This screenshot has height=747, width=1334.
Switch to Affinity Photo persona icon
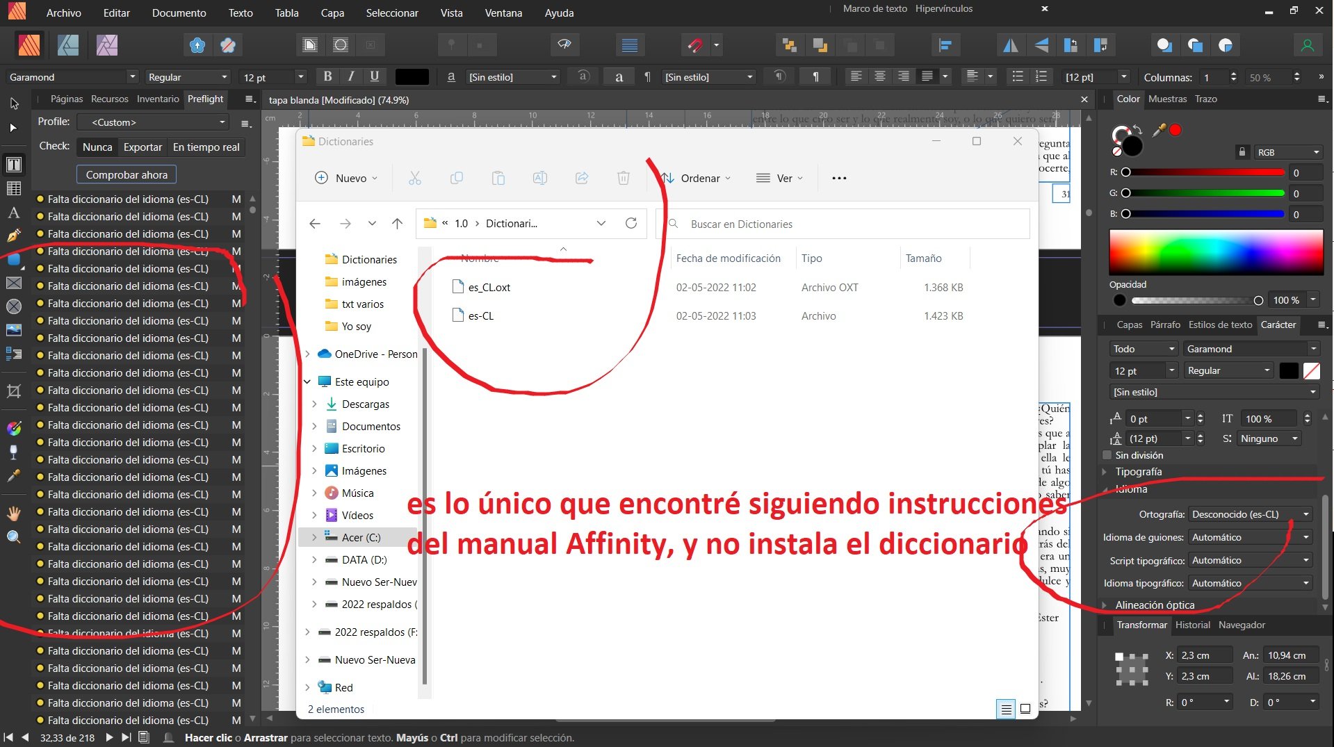[106, 45]
